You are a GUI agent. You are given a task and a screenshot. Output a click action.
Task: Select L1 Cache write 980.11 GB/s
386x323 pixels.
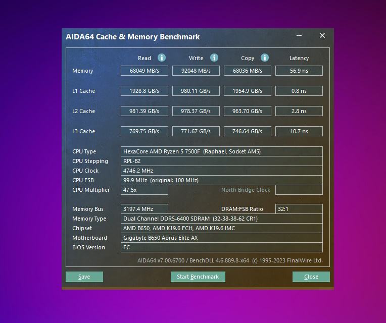pos(196,91)
